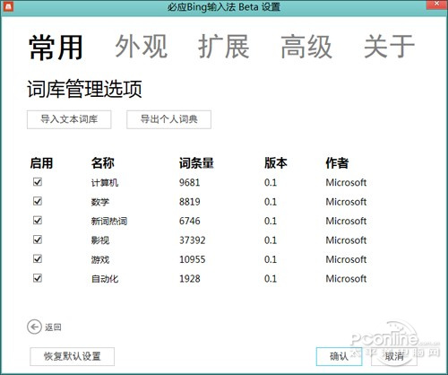Select the 游戏 dictionary name
The height and width of the screenshot is (375, 448).
[100, 259]
